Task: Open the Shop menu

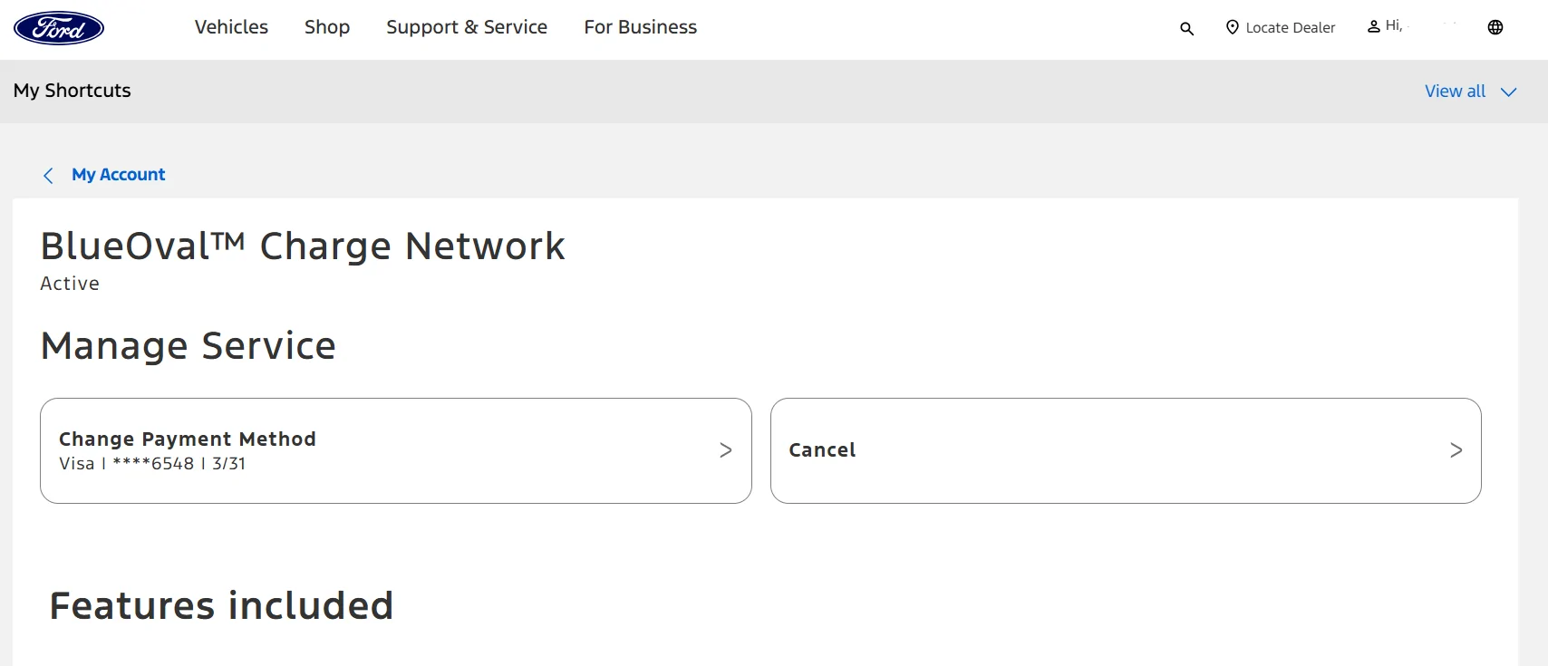Action: 327,27
